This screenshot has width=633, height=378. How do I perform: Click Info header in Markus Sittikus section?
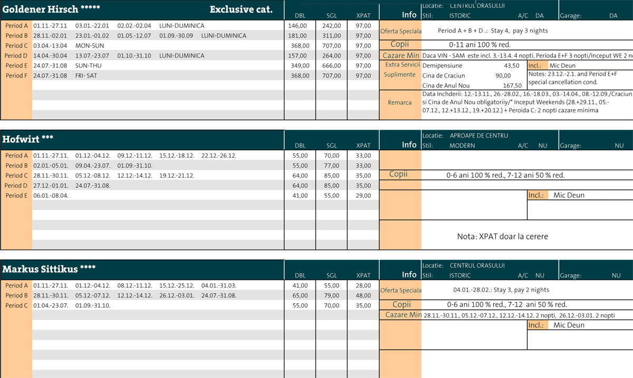click(x=409, y=275)
